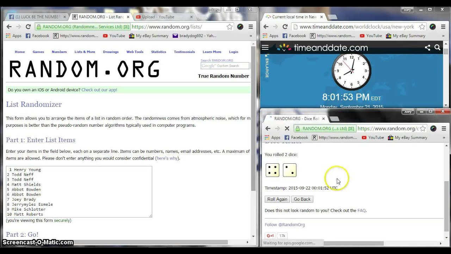This screenshot has width=451, height=254.
Task: Click the Dice Roller page vertical scrollbar
Action: 446,206
